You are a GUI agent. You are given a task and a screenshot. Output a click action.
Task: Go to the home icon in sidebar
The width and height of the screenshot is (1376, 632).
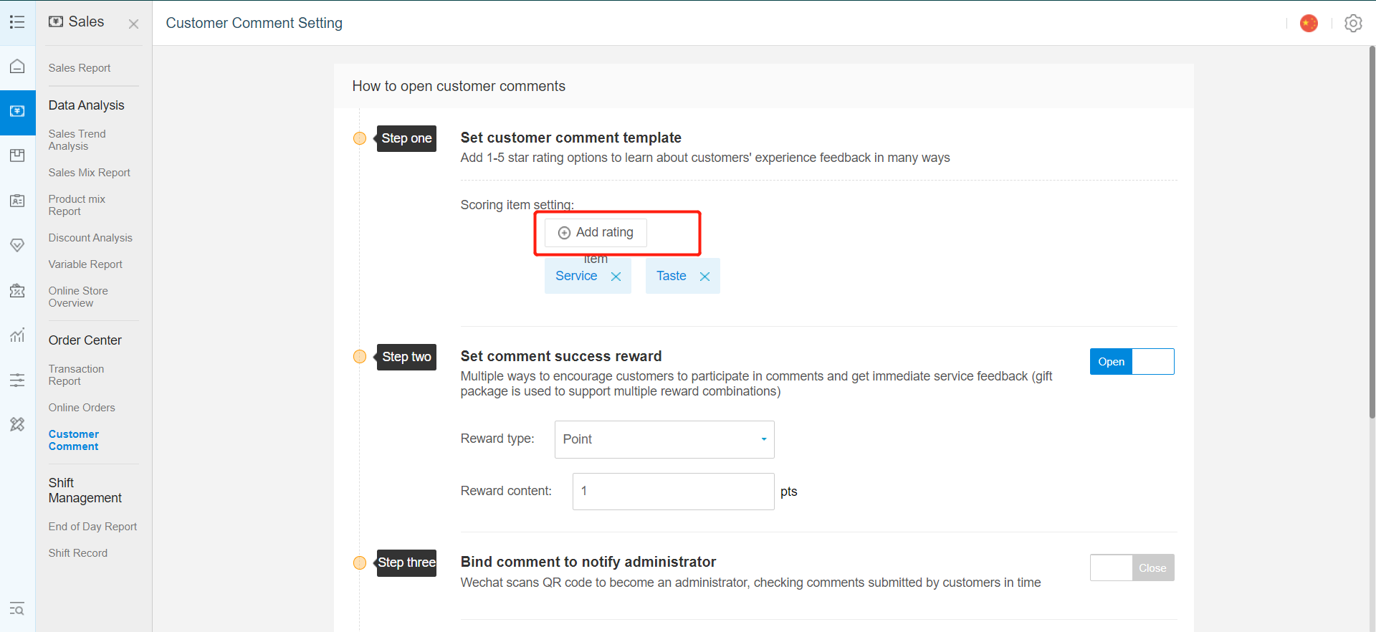pos(17,67)
